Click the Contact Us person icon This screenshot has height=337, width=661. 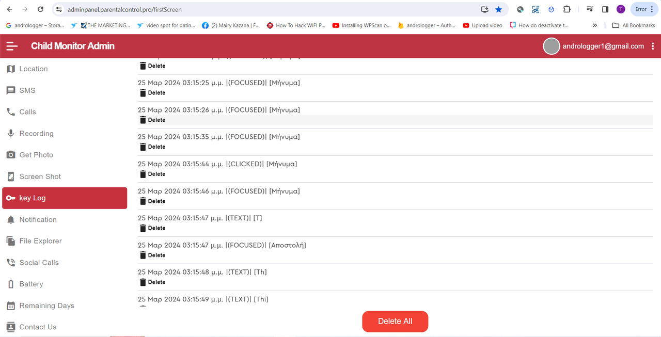pos(11,327)
